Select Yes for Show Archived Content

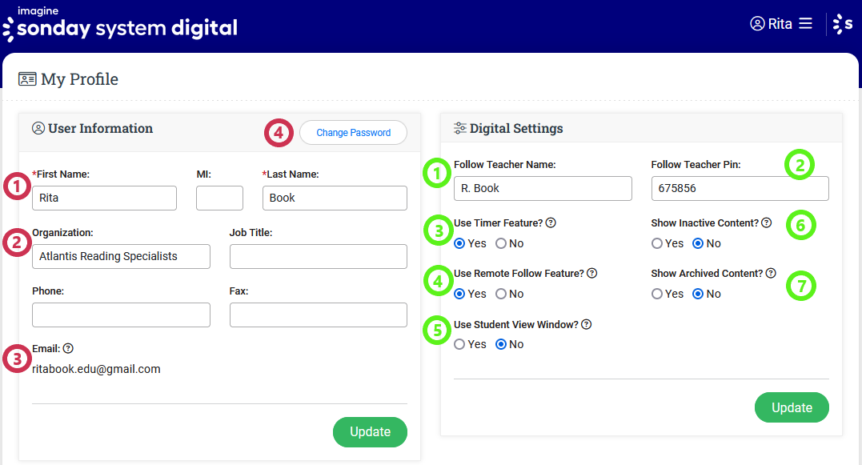point(657,294)
